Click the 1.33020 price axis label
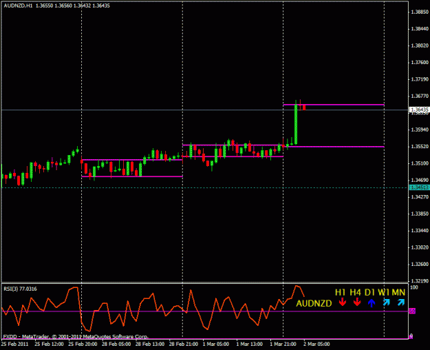430x350 pixels. (420, 247)
